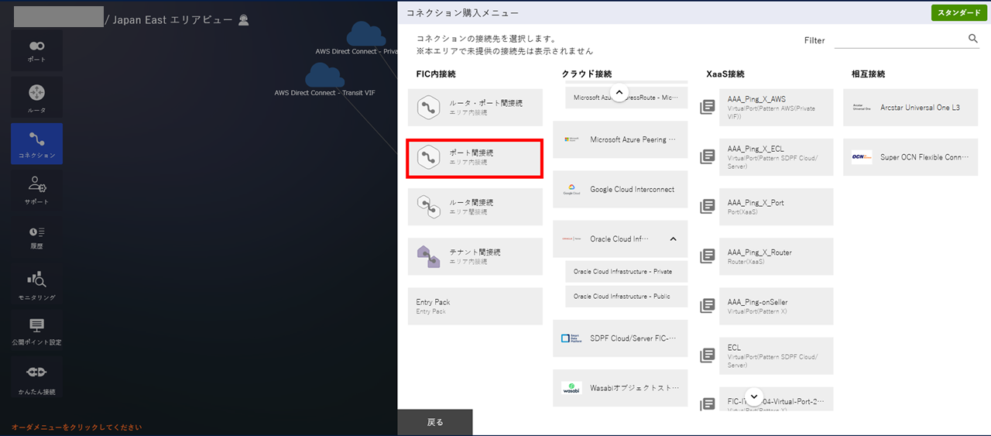The height and width of the screenshot is (436, 991).
Task: Choose Google Cloud Interconnect connection
Action: click(x=620, y=190)
